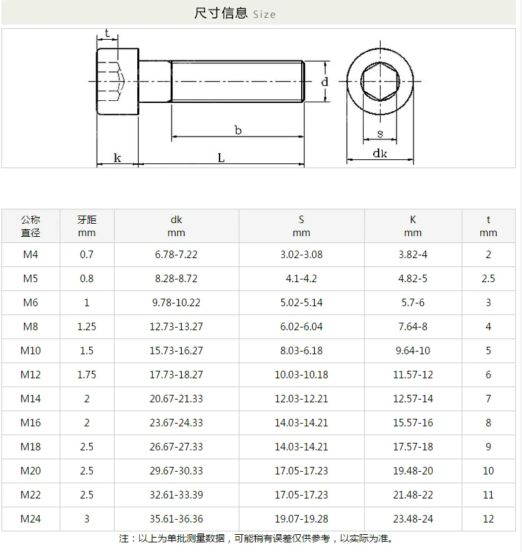The image size is (522, 552).
Task: Click the pitch value 1.75
Action: click(87, 375)
